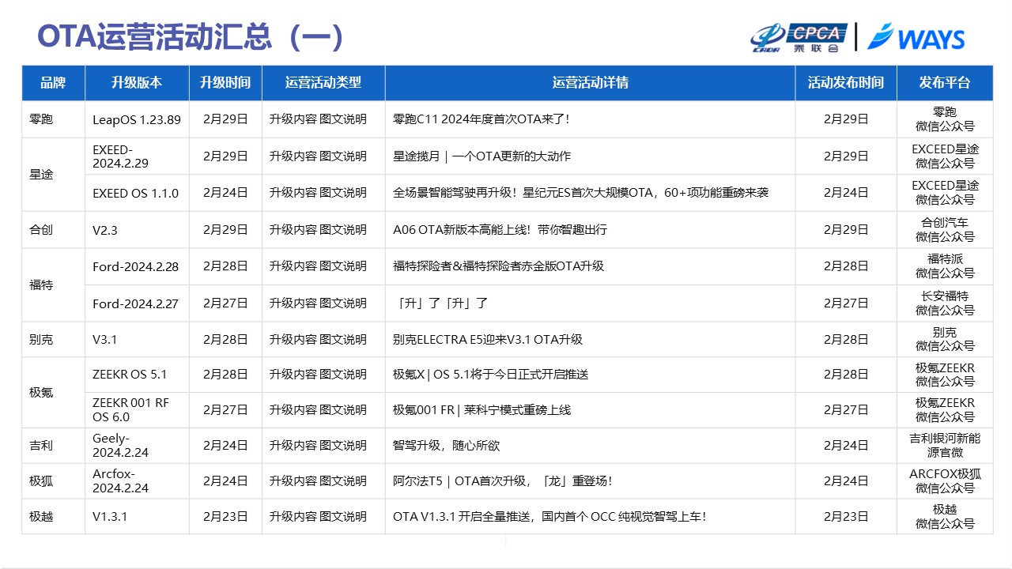
Task: Click the ZEEKR 001 RF OS 6.0 cell
Action: coord(137,409)
